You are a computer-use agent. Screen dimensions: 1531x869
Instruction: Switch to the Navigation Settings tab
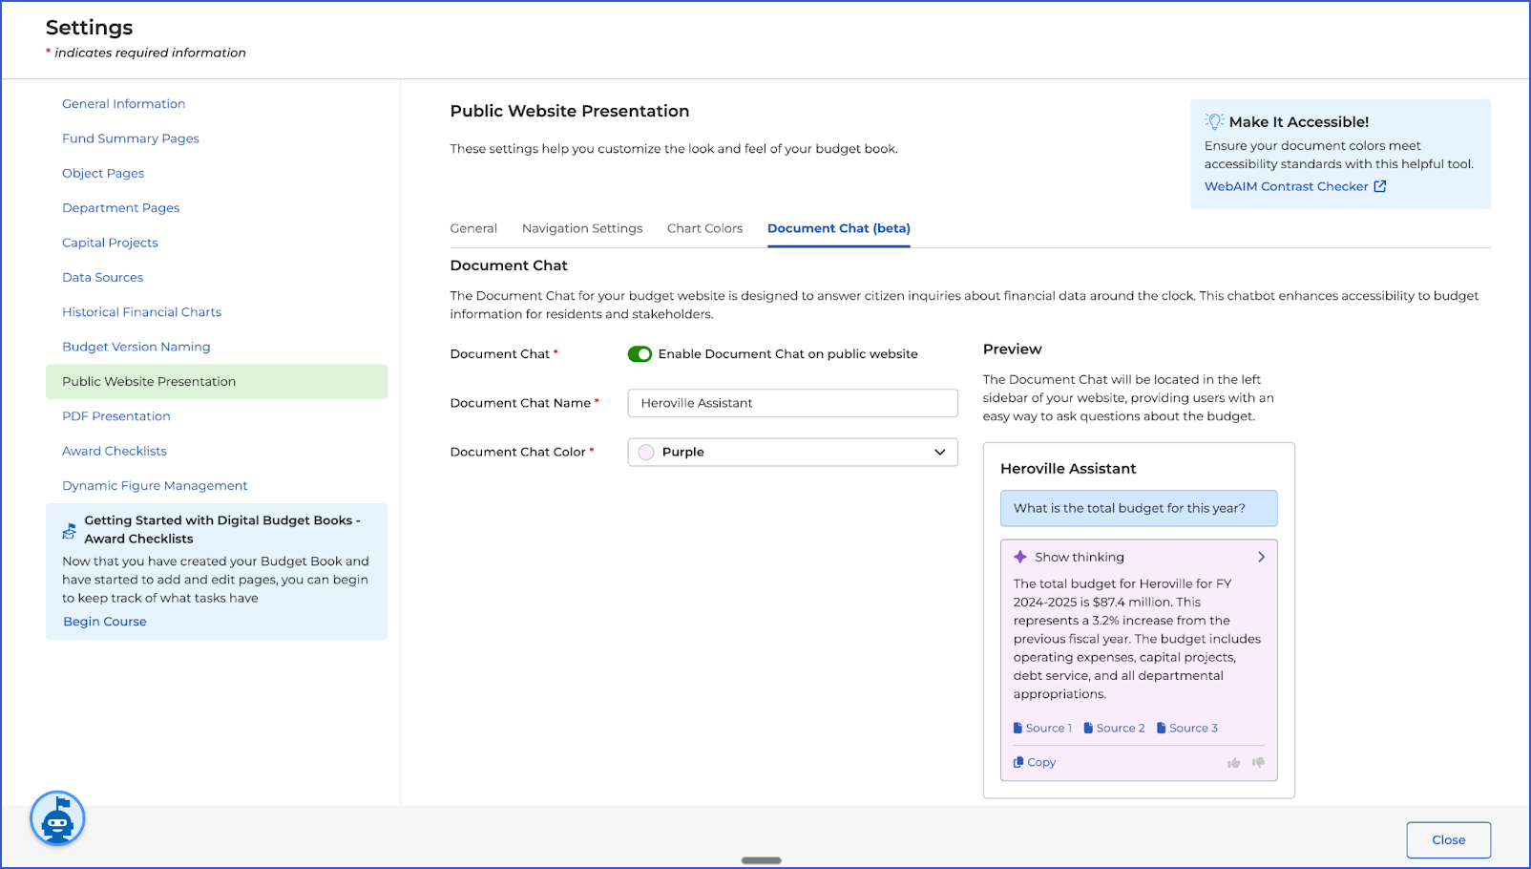(x=582, y=228)
